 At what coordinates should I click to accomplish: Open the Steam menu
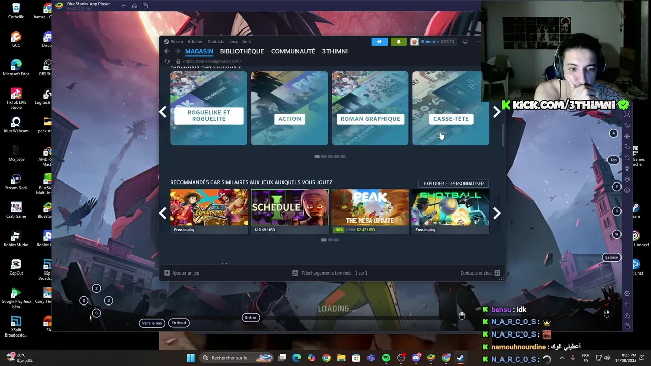pos(173,42)
